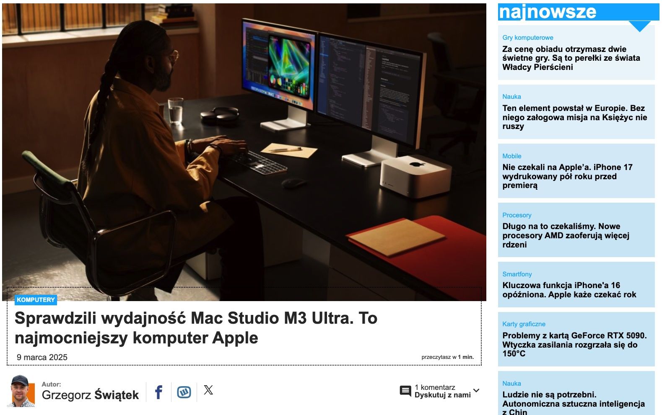Click the 'przeczytasz w 1 min.' reading time
This screenshot has height=415, width=662.
pos(447,357)
